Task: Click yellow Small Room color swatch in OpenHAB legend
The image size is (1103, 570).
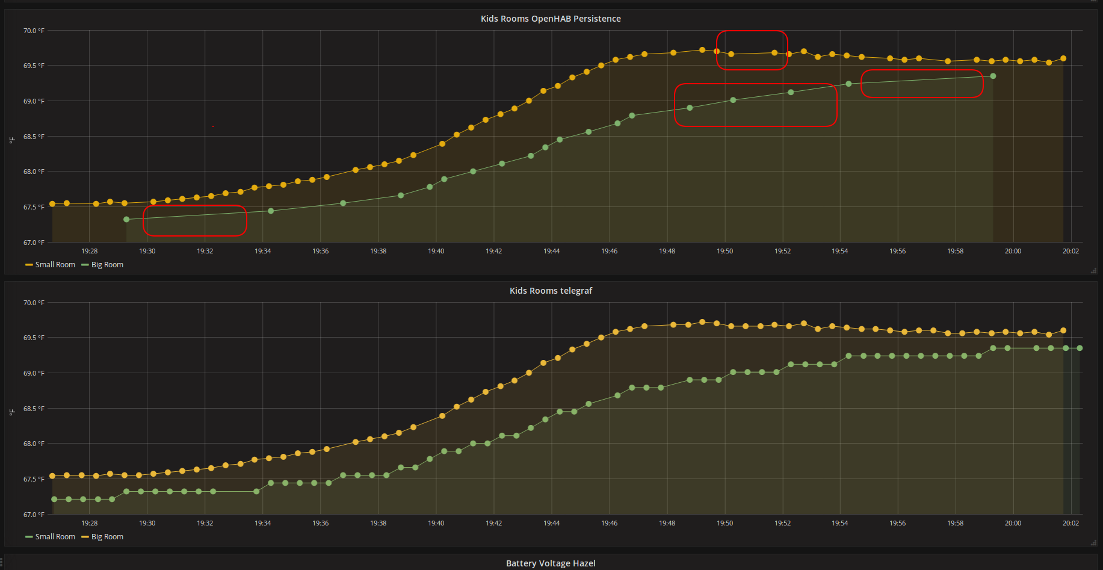Action: click(x=29, y=265)
